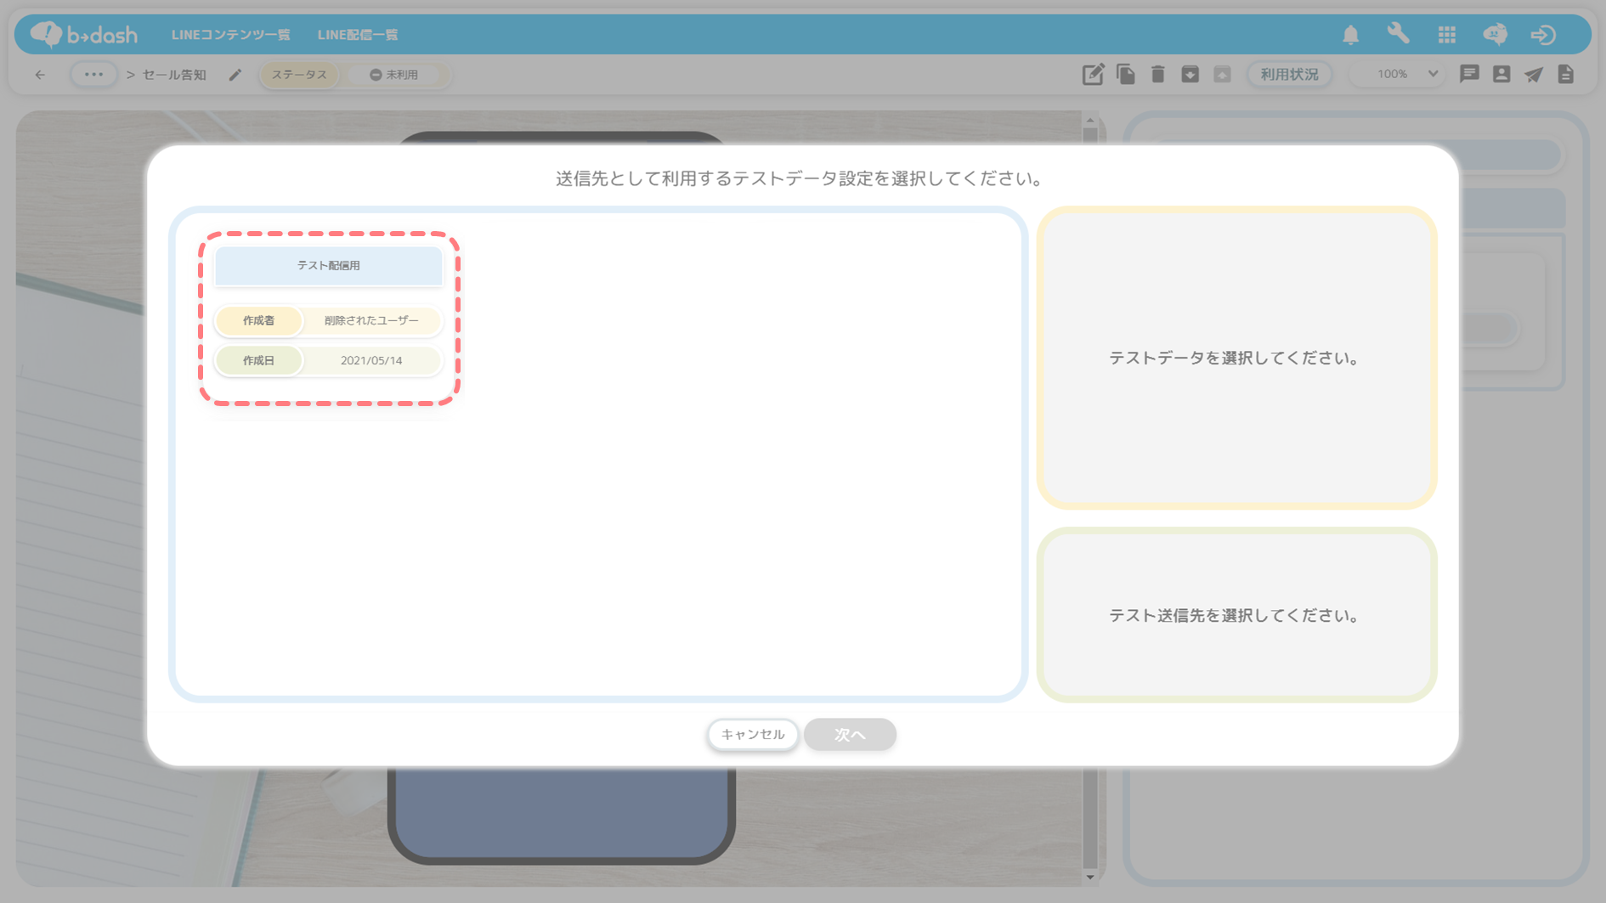
Task: Click the document page icon
Action: tap(1566, 75)
